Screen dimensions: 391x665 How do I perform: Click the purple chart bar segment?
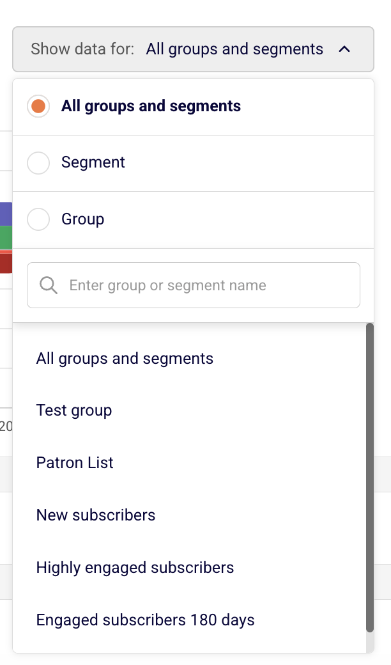(x=6, y=214)
